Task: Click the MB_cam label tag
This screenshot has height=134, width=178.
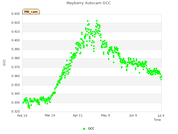Action: (31, 12)
